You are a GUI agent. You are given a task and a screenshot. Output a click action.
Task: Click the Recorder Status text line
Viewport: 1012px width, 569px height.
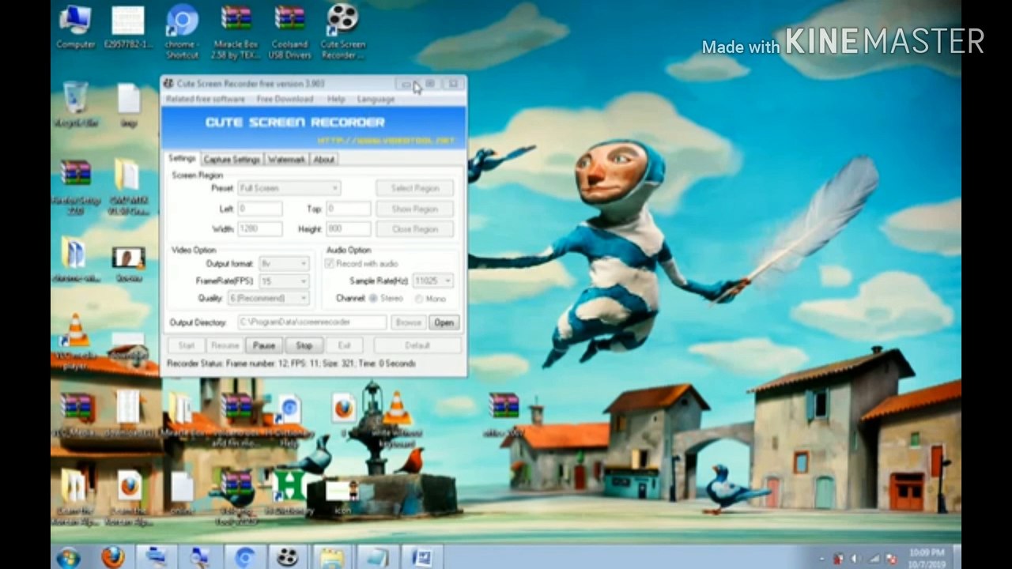tap(291, 364)
